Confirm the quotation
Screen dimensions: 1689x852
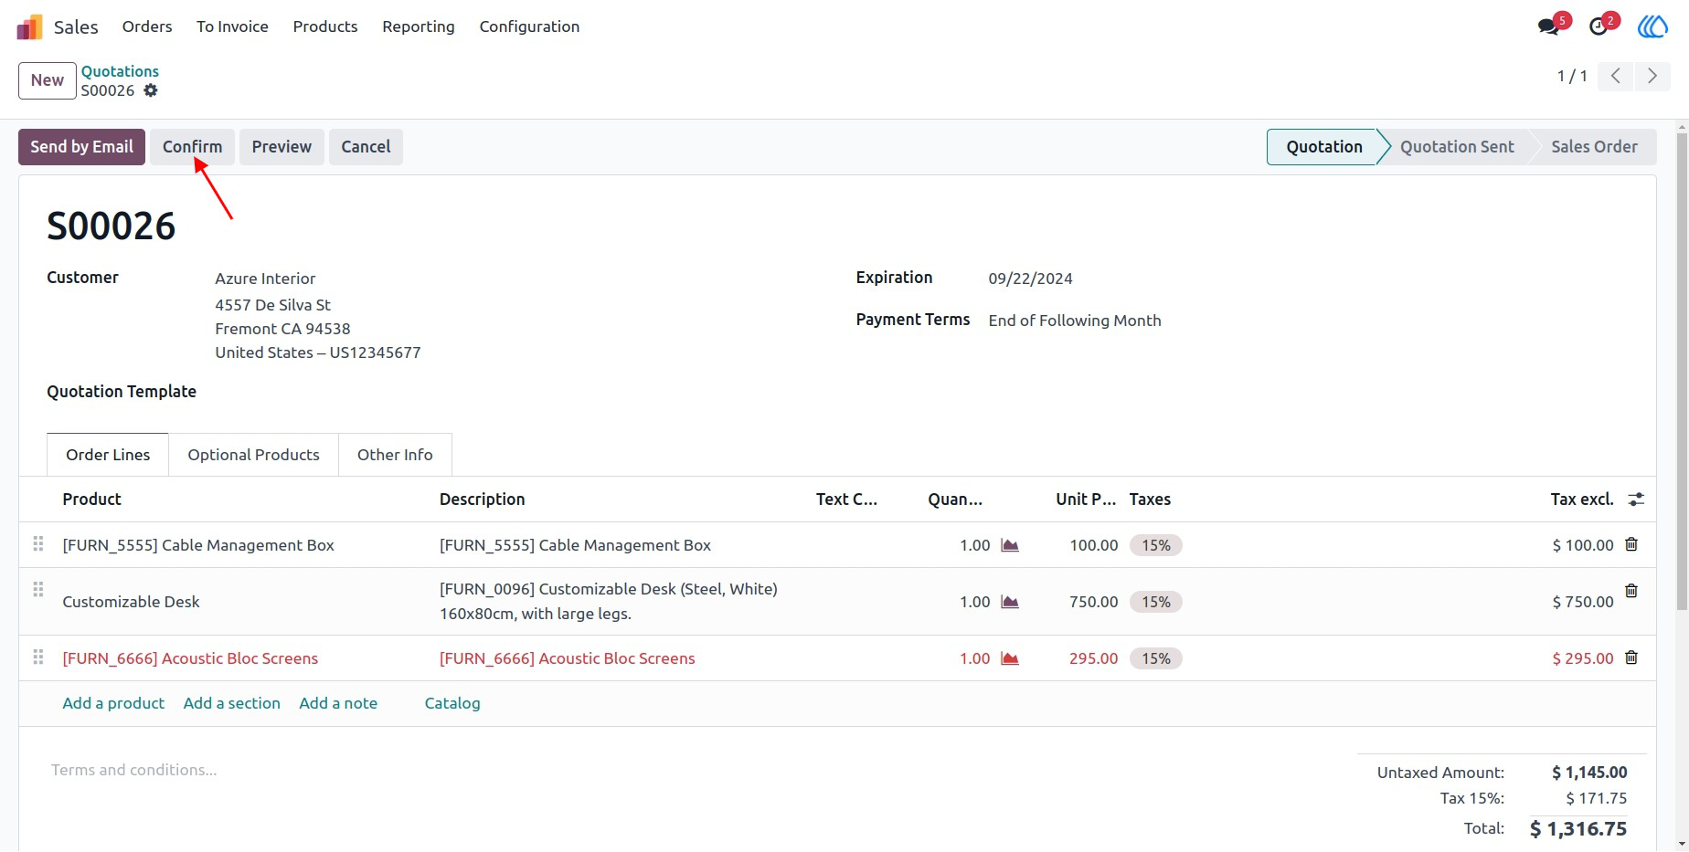pyautogui.click(x=192, y=147)
